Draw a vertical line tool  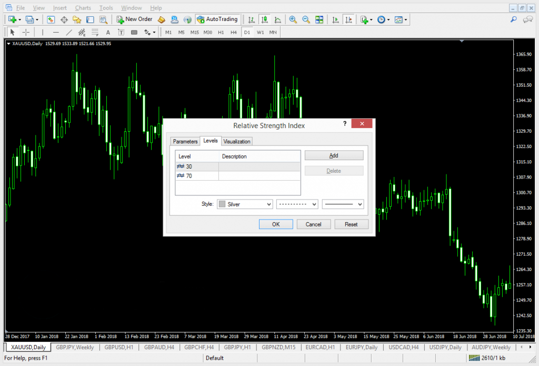point(43,32)
